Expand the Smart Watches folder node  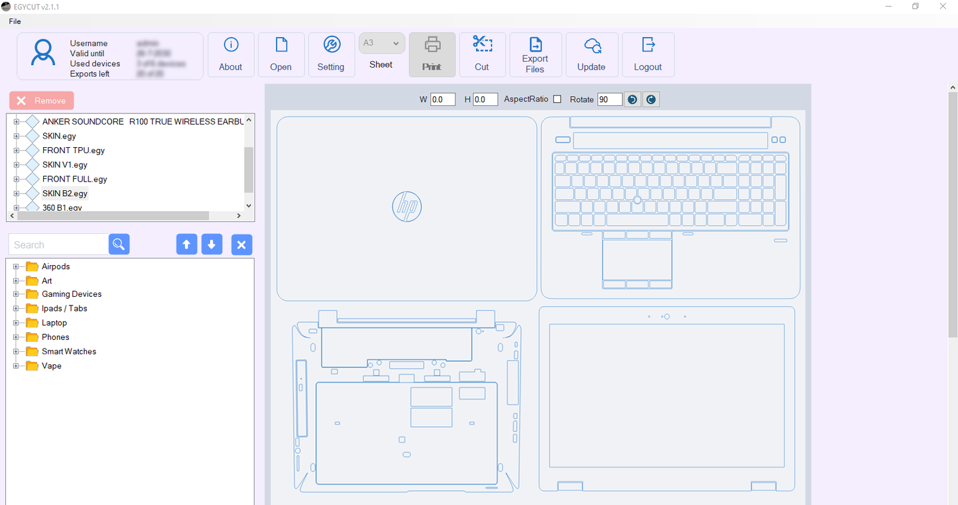click(16, 352)
